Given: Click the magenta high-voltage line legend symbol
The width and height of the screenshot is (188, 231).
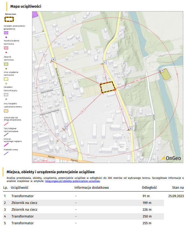Looking at the screenshot, I should (x=6, y=145).
